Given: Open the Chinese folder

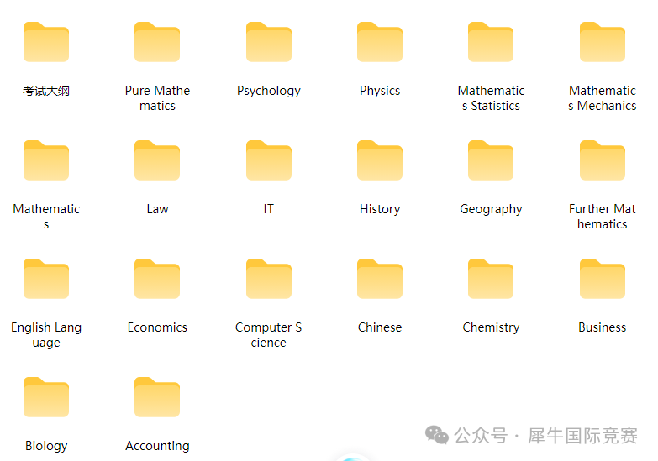Looking at the screenshot, I should [380, 279].
